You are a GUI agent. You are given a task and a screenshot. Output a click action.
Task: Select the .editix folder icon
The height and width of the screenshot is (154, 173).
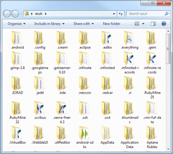106,38
